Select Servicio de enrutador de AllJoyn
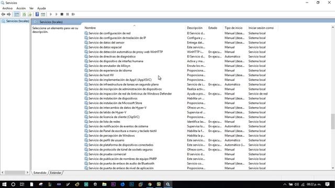 [x=109, y=66]
